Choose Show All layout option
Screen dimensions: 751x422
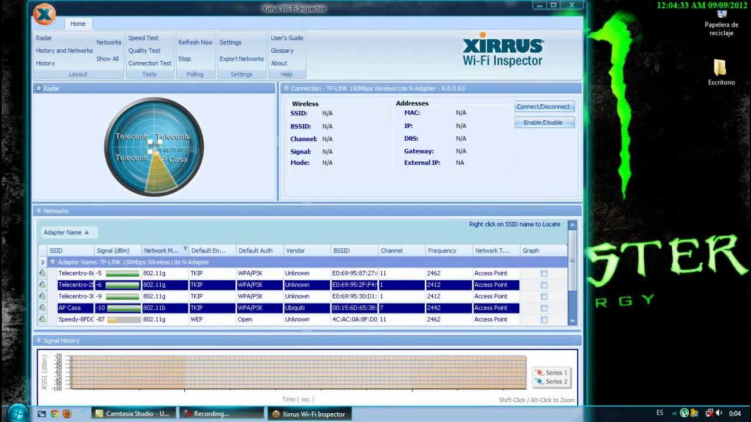107,59
